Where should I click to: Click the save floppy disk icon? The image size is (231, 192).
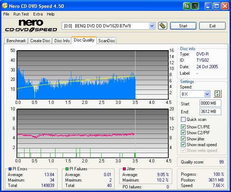[195, 6]
